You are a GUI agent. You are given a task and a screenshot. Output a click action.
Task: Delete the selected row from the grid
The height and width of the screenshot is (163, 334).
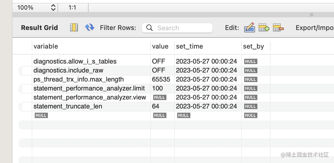point(278,28)
